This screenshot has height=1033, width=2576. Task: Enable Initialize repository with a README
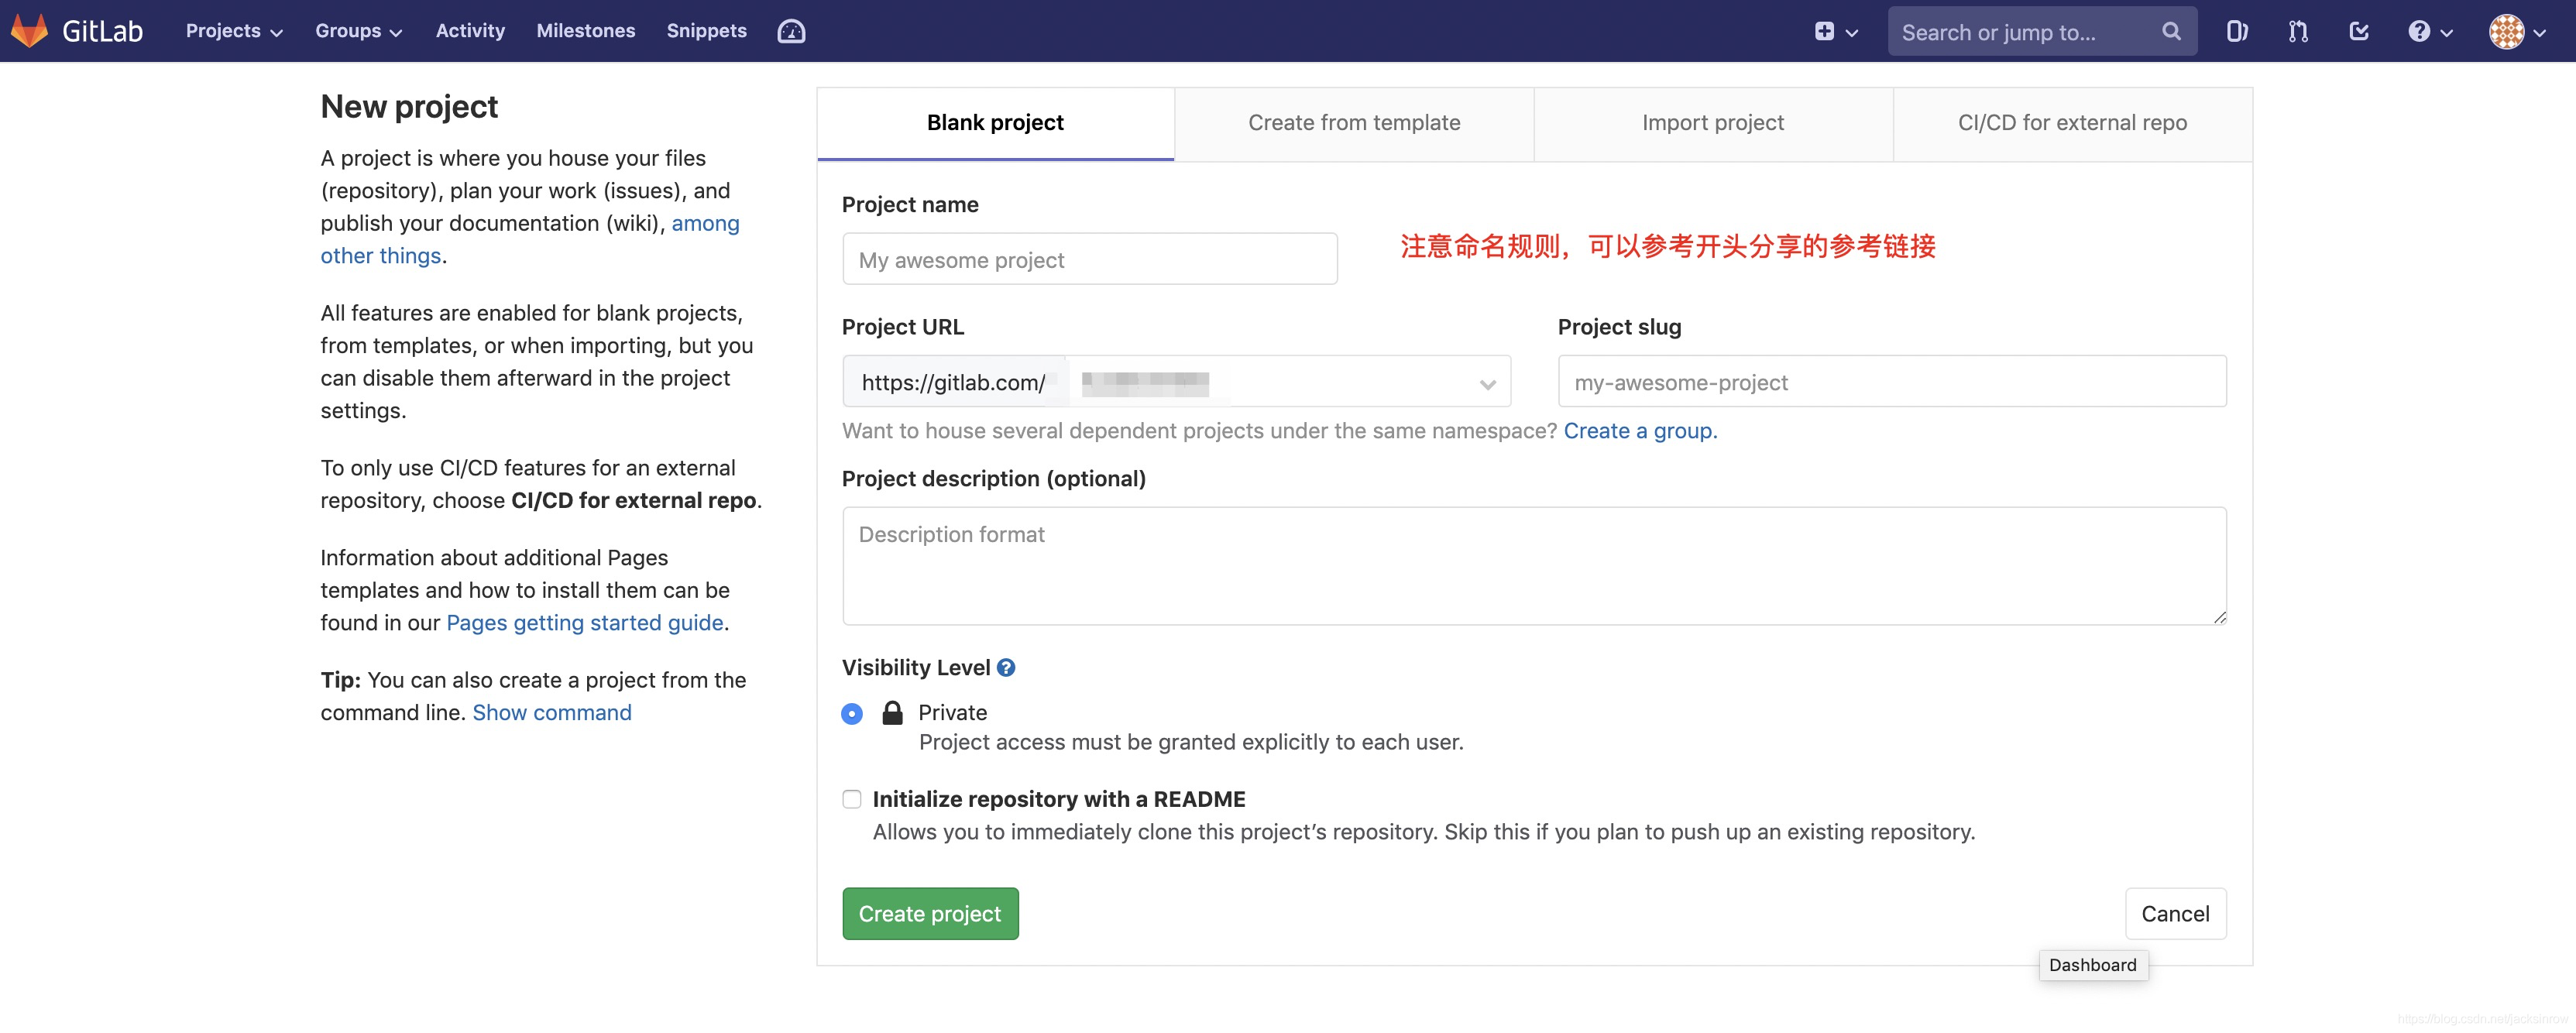click(x=851, y=799)
